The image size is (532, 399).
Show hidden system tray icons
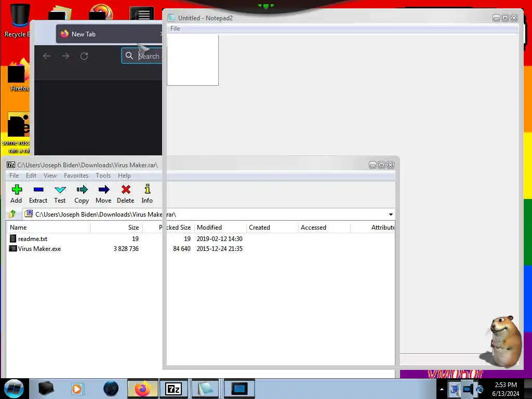click(x=442, y=389)
